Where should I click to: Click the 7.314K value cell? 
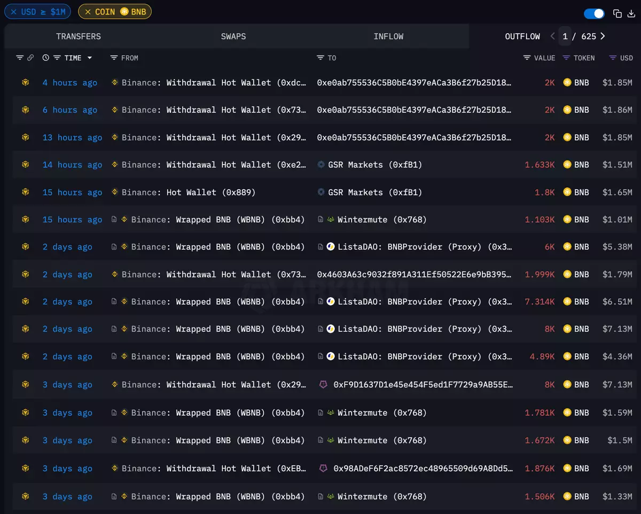click(x=540, y=302)
